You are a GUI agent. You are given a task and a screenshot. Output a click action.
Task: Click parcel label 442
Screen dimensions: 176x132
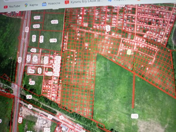[56, 74]
